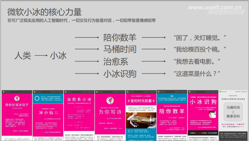This screenshot has height=141, width=249.
Task: Click the word 人类 in the diagram
Action: 23,56
